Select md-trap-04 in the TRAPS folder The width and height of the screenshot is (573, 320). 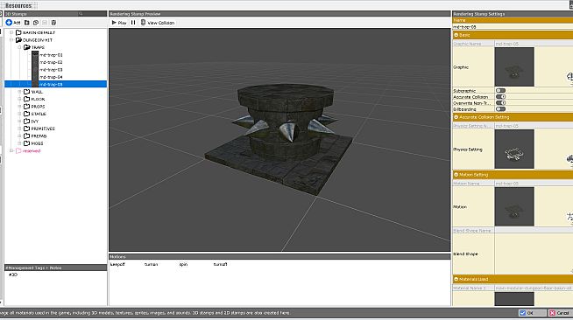click(51, 77)
